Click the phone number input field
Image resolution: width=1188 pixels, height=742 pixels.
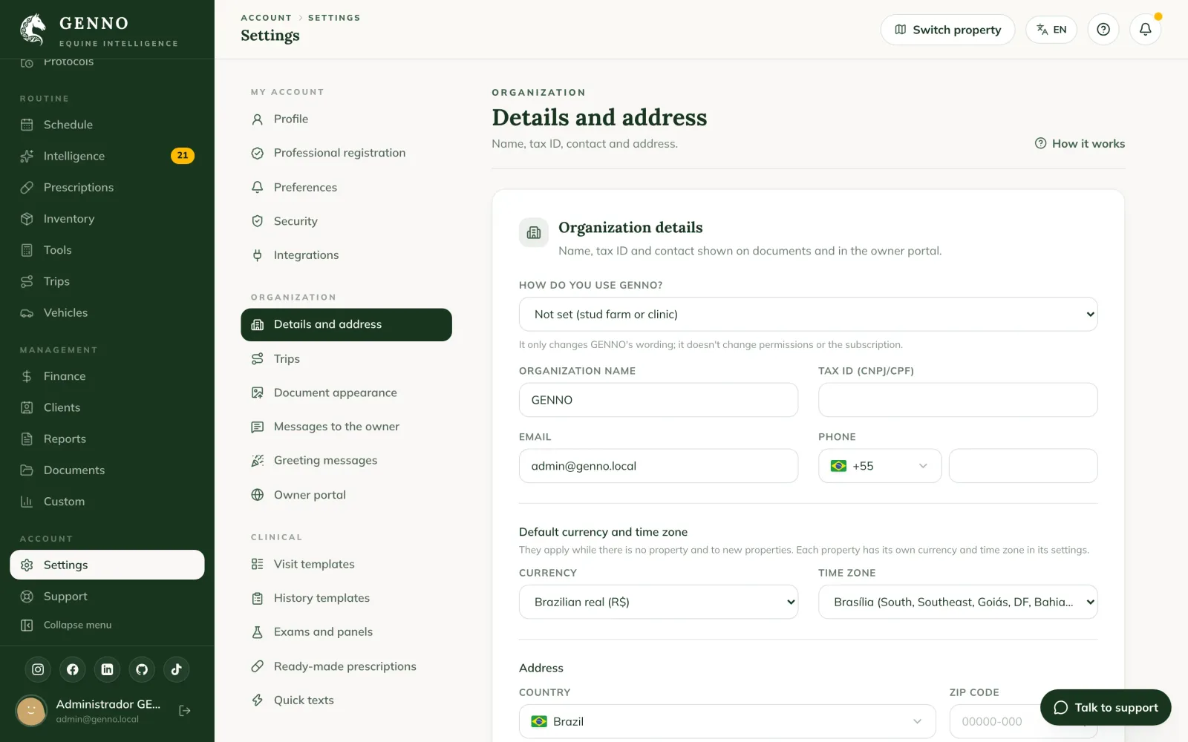[1023, 466]
